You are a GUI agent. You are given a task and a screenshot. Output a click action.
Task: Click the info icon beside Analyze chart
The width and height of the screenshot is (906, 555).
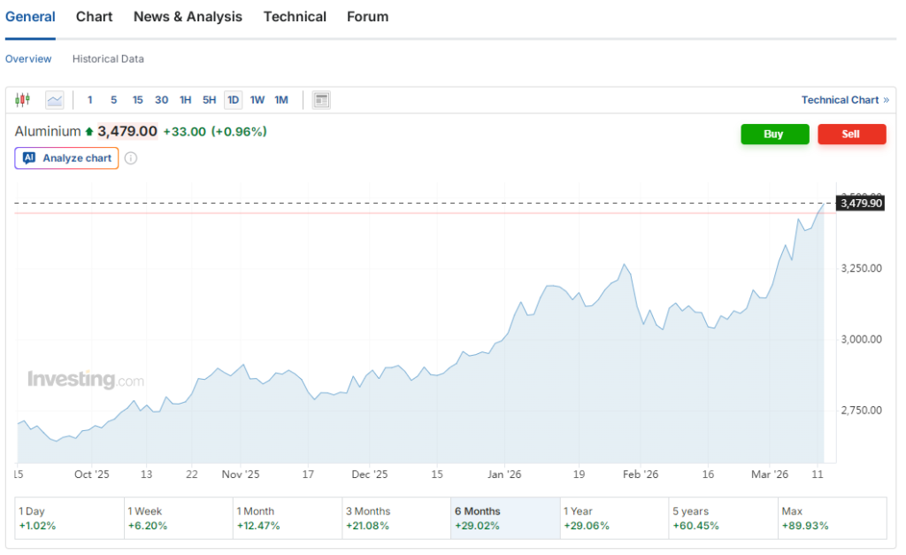[x=131, y=158]
